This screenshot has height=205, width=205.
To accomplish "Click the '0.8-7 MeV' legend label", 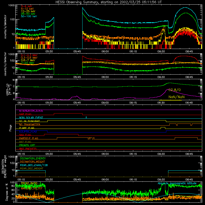I will [28, 60].
